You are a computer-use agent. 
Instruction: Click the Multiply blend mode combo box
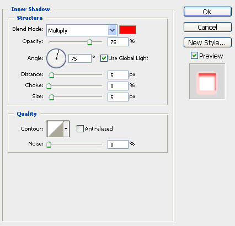coord(82,30)
